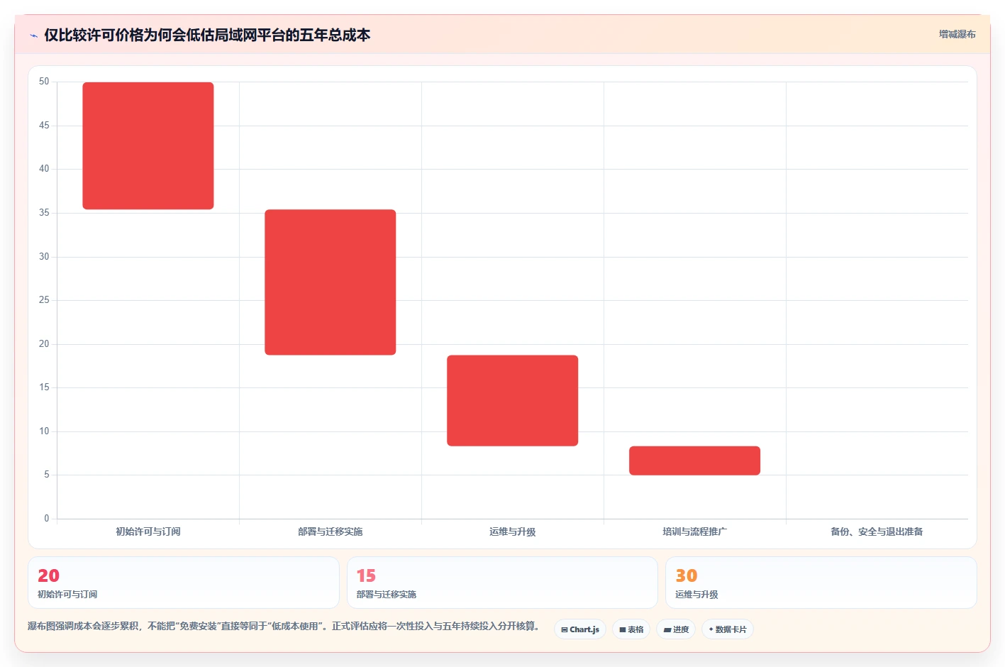
Task: Click the red bar for 初始许可与订阅
Action: click(148, 145)
